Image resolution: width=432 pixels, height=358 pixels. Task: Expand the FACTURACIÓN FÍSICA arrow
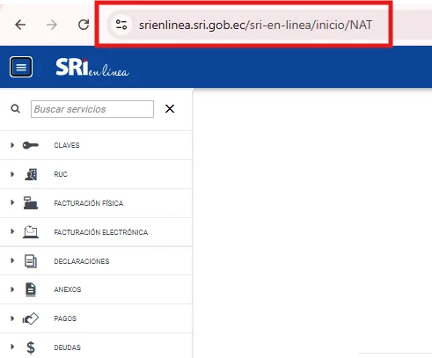[12, 202]
